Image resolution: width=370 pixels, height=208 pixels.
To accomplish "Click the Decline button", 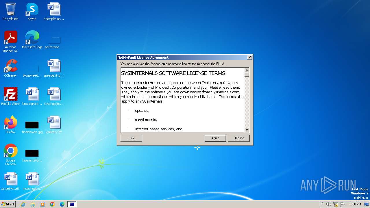I will click(239, 138).
